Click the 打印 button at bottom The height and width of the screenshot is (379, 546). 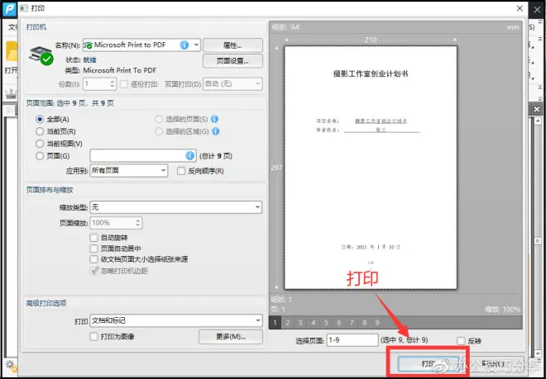click(x=429, y=363)
